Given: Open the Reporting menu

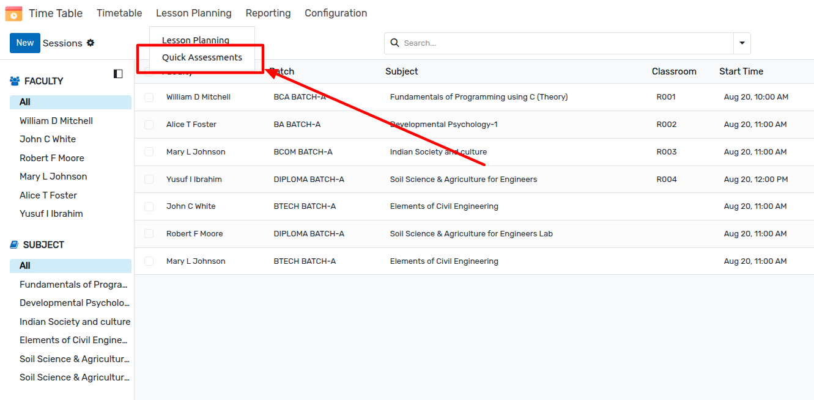Looking at the screenshot, I should tap(268, 13).
